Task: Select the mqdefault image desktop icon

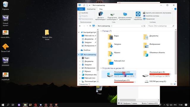Action: (5, 76)
